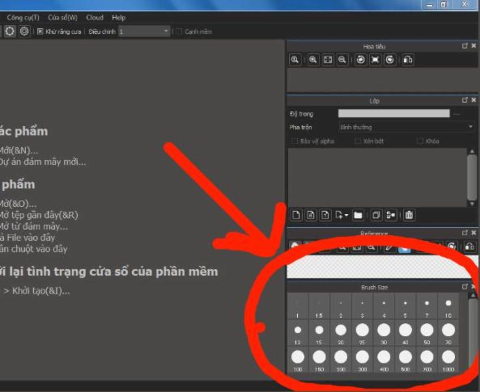This screenshot has width=480, height=392.
Task: Click Mới(&N)... to create new work
Action: tap(19, 151)
